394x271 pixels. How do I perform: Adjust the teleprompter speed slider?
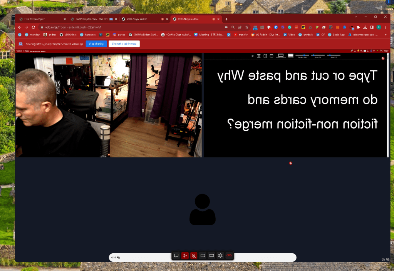point(334,55)
